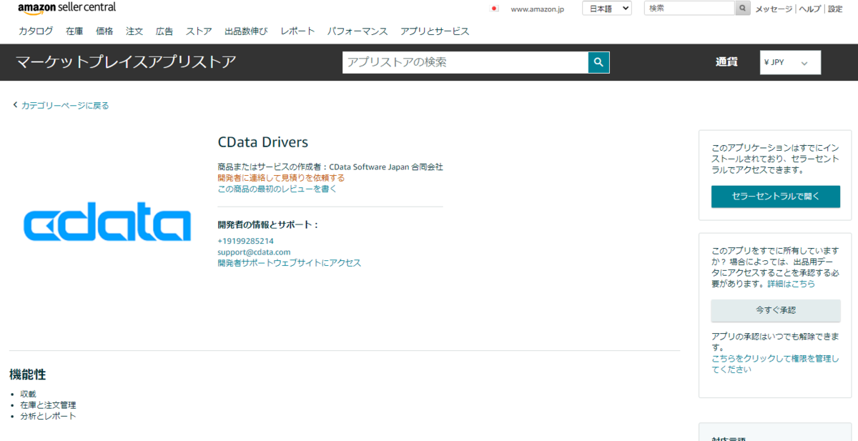Click the アプリストアの検索 search field
The image size is (858, 441).
[x=465, y=62]
